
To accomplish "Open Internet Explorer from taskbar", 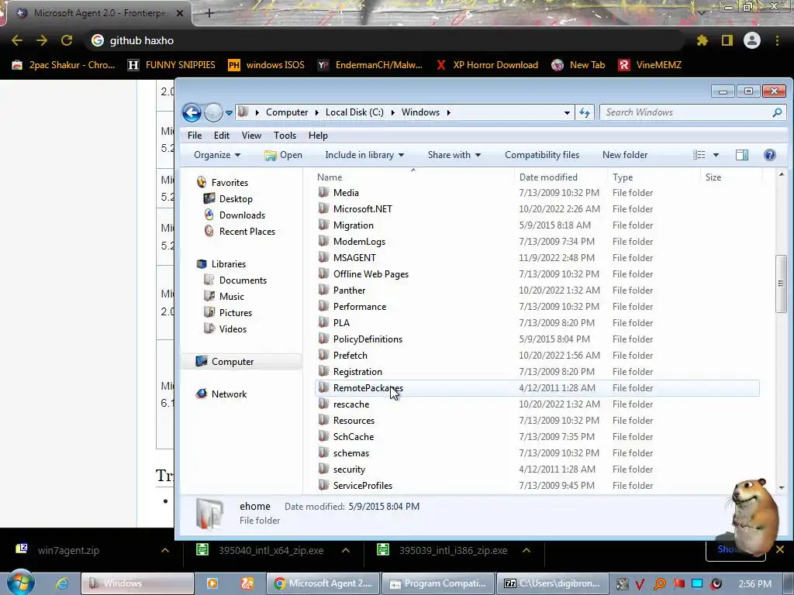I will click(x=62, y=583).
